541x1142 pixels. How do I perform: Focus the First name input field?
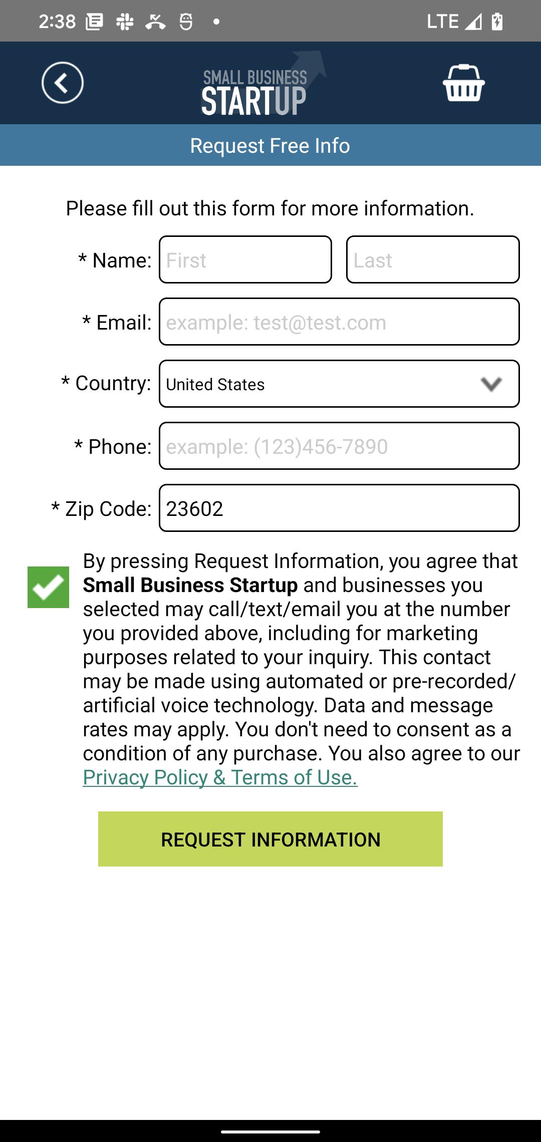coord(245,259)
